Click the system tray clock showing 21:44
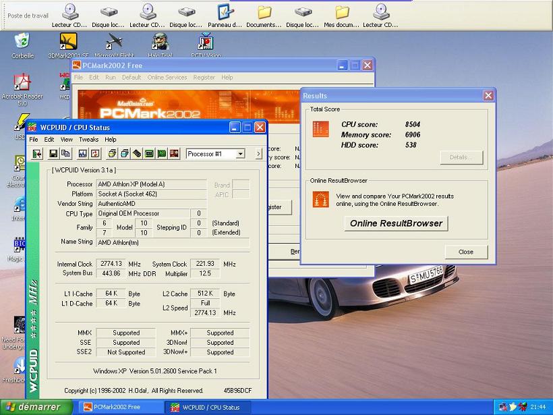553x415 pixels. 538,407
